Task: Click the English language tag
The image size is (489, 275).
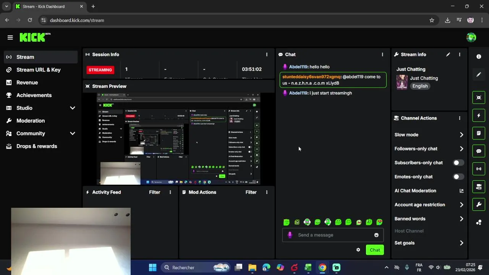Action: [x=420, y=86]
